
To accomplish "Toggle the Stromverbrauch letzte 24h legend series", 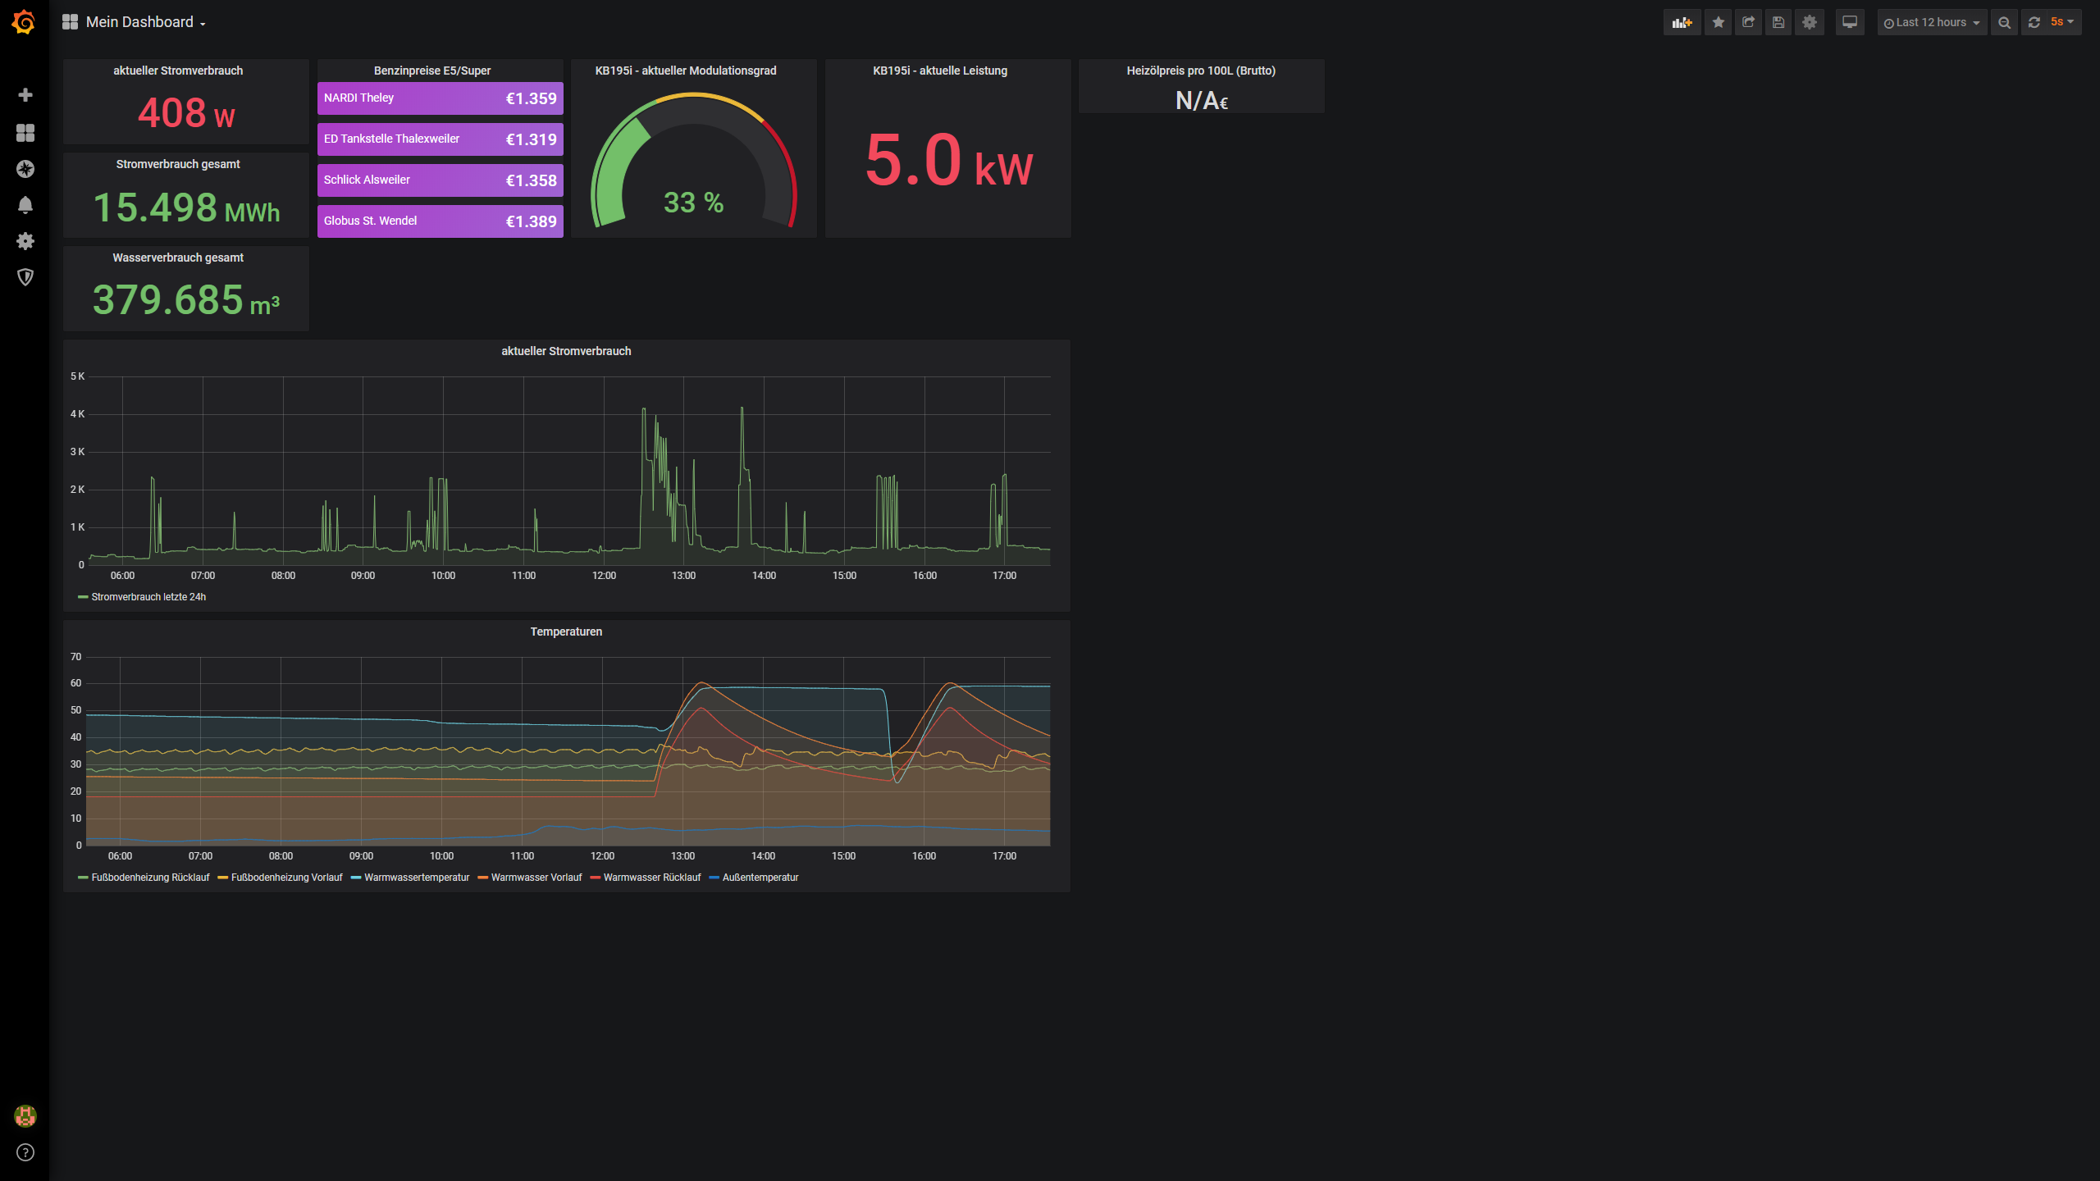I will click(x=148, y=597).
